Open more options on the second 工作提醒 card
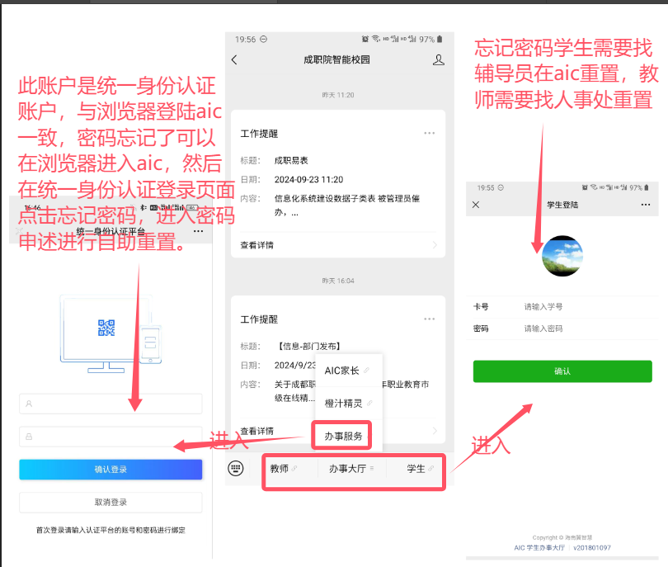 [x=429, y=319]
